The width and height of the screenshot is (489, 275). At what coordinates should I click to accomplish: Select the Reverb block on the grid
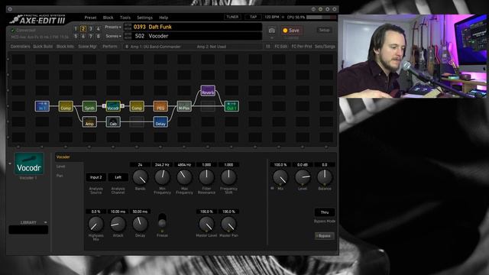click(208, 90)
